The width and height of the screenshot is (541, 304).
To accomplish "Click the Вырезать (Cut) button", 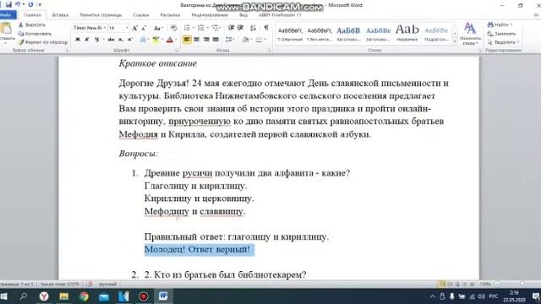I will 32,24.
